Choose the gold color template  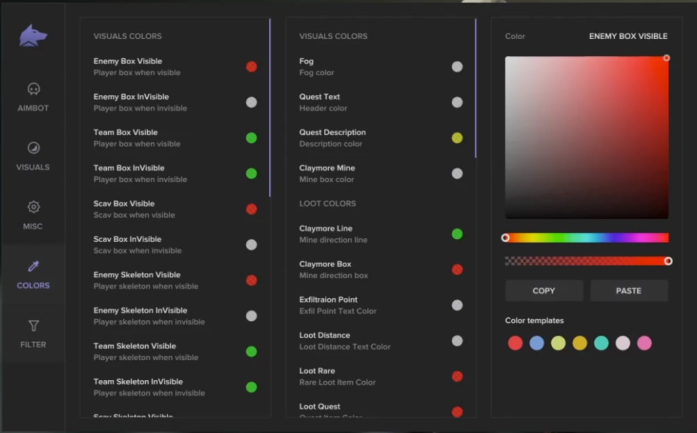coord(579,343)
